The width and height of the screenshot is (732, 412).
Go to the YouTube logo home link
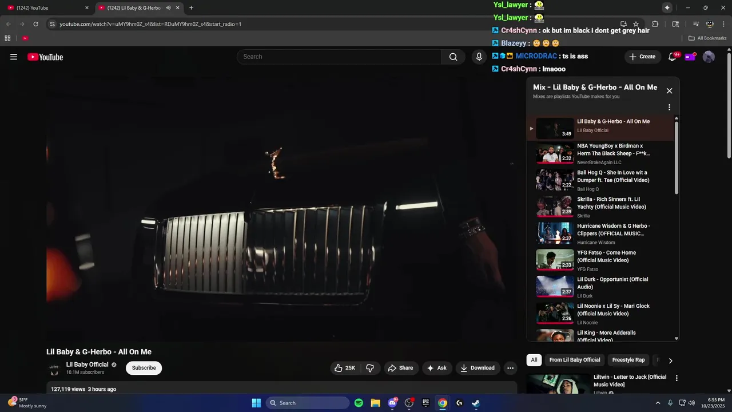[x=45, y=57]
